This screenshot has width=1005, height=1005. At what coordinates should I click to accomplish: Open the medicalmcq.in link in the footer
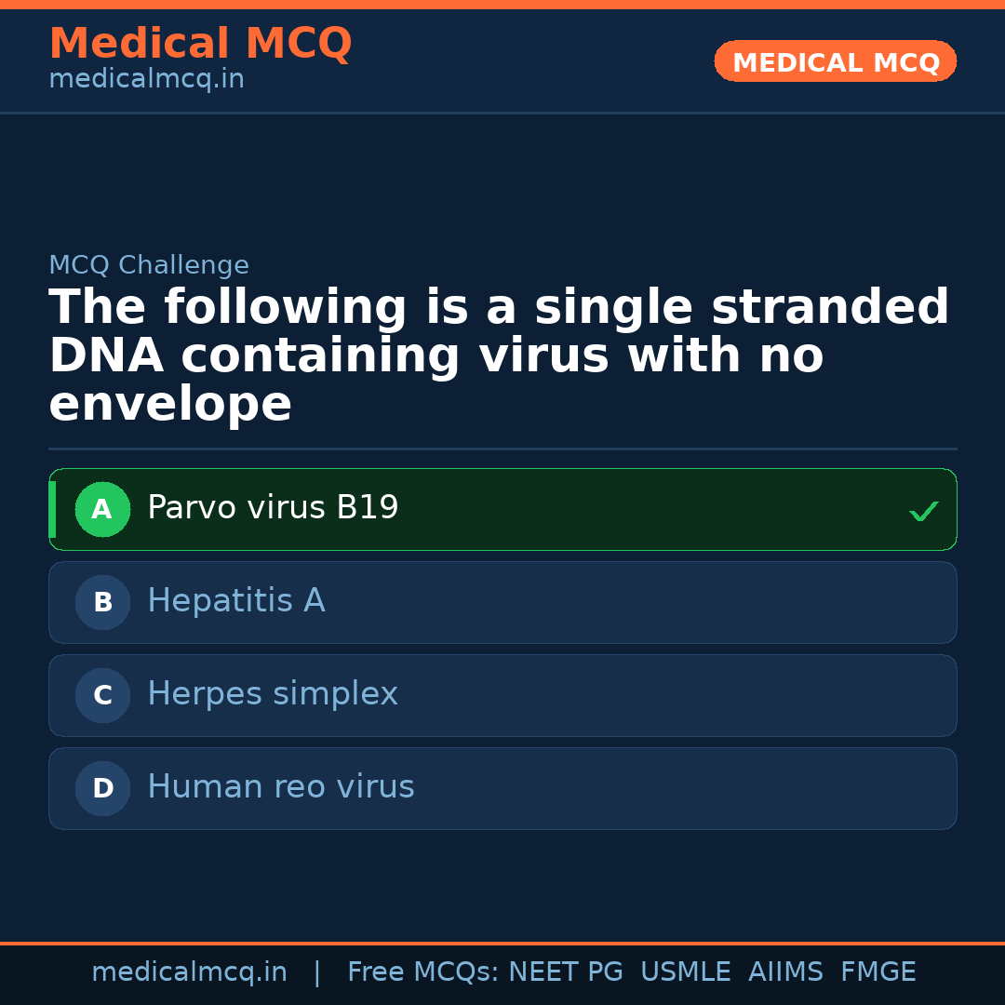[189, 972]
